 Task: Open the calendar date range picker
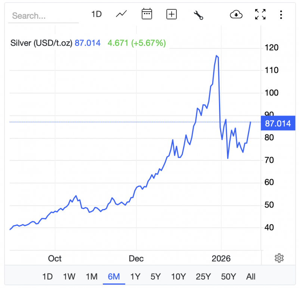[x=147, y=14]
